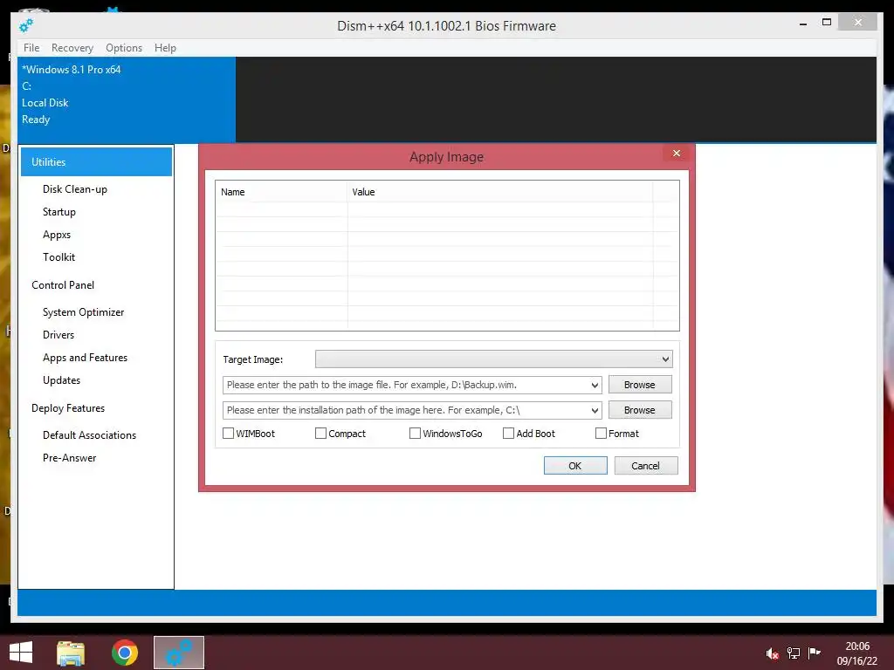Click the Dism++ gear icon in title bar
894x670 pixels.
26,25
